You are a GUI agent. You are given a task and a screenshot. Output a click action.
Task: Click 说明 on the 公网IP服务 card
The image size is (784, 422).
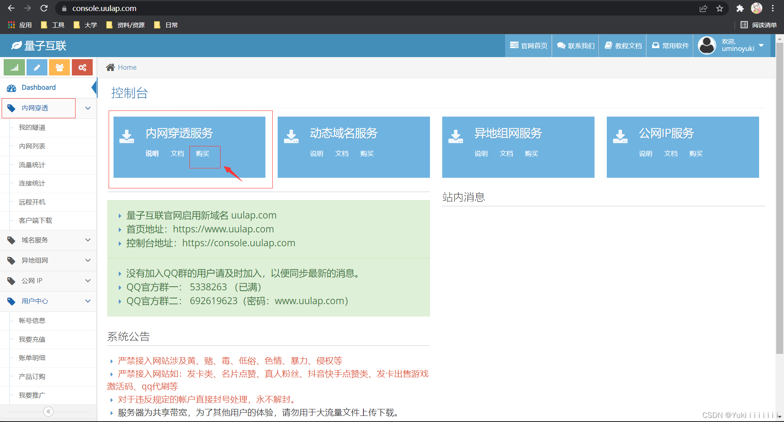(646, 154)
